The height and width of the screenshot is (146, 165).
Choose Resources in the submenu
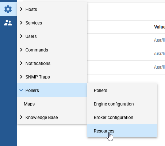122,131
